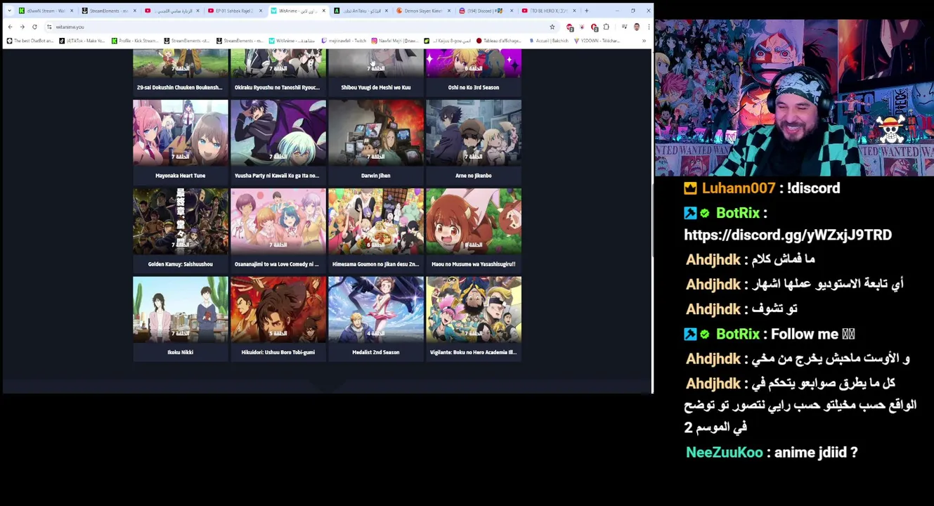Open the Extensions puzzle icon
This screenshot has height=506, width=934.
607,27
